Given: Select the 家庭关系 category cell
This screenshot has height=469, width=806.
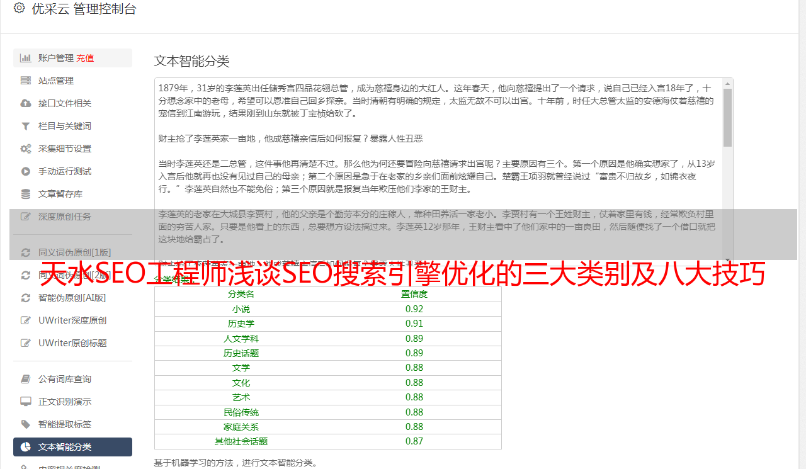Looking at the screenshot, I should 241,427.
